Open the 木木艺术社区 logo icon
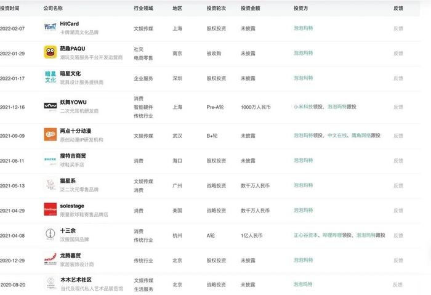 tap(50, 283)
